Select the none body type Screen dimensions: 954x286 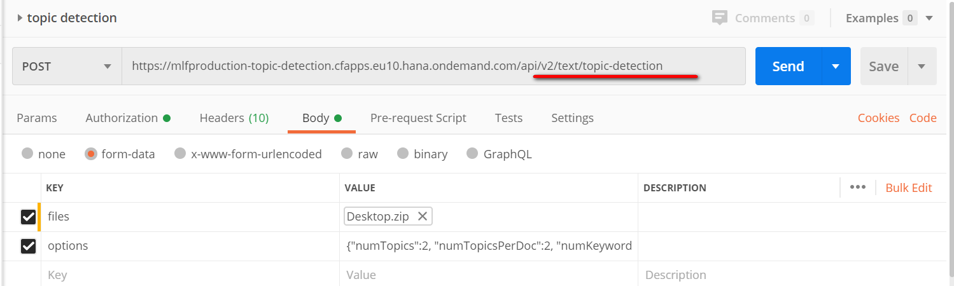click(x=27, y=153)
